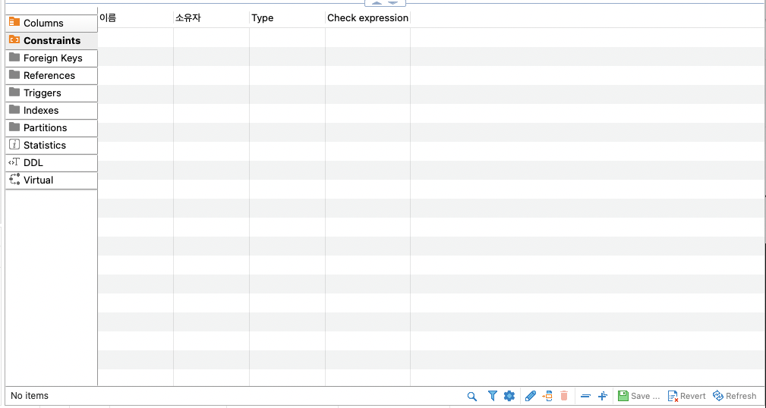Select the Constraints tab
Viewport: 766px width, 408px height.
click(52, 40)
